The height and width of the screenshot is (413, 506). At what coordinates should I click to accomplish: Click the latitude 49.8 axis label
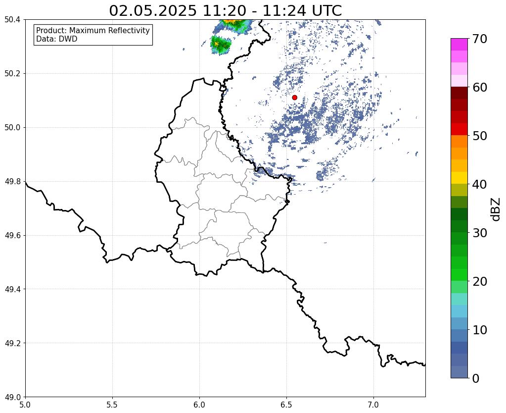[12, 182]
